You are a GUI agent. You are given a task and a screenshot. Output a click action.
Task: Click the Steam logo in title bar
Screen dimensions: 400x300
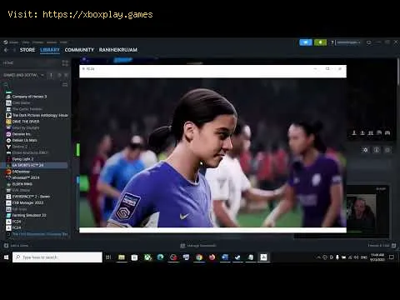(x=6, y=42)
